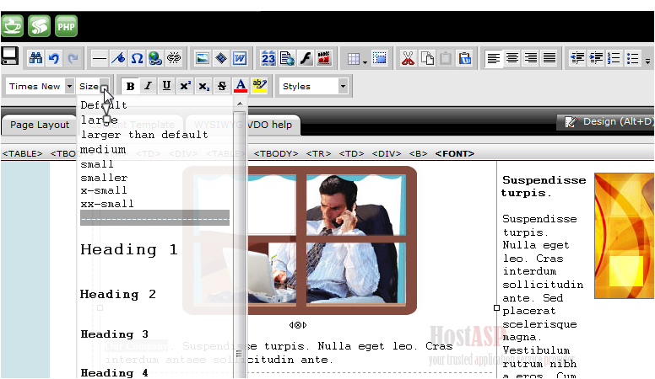Click the green coffee cup Java icon

[12, 26]
